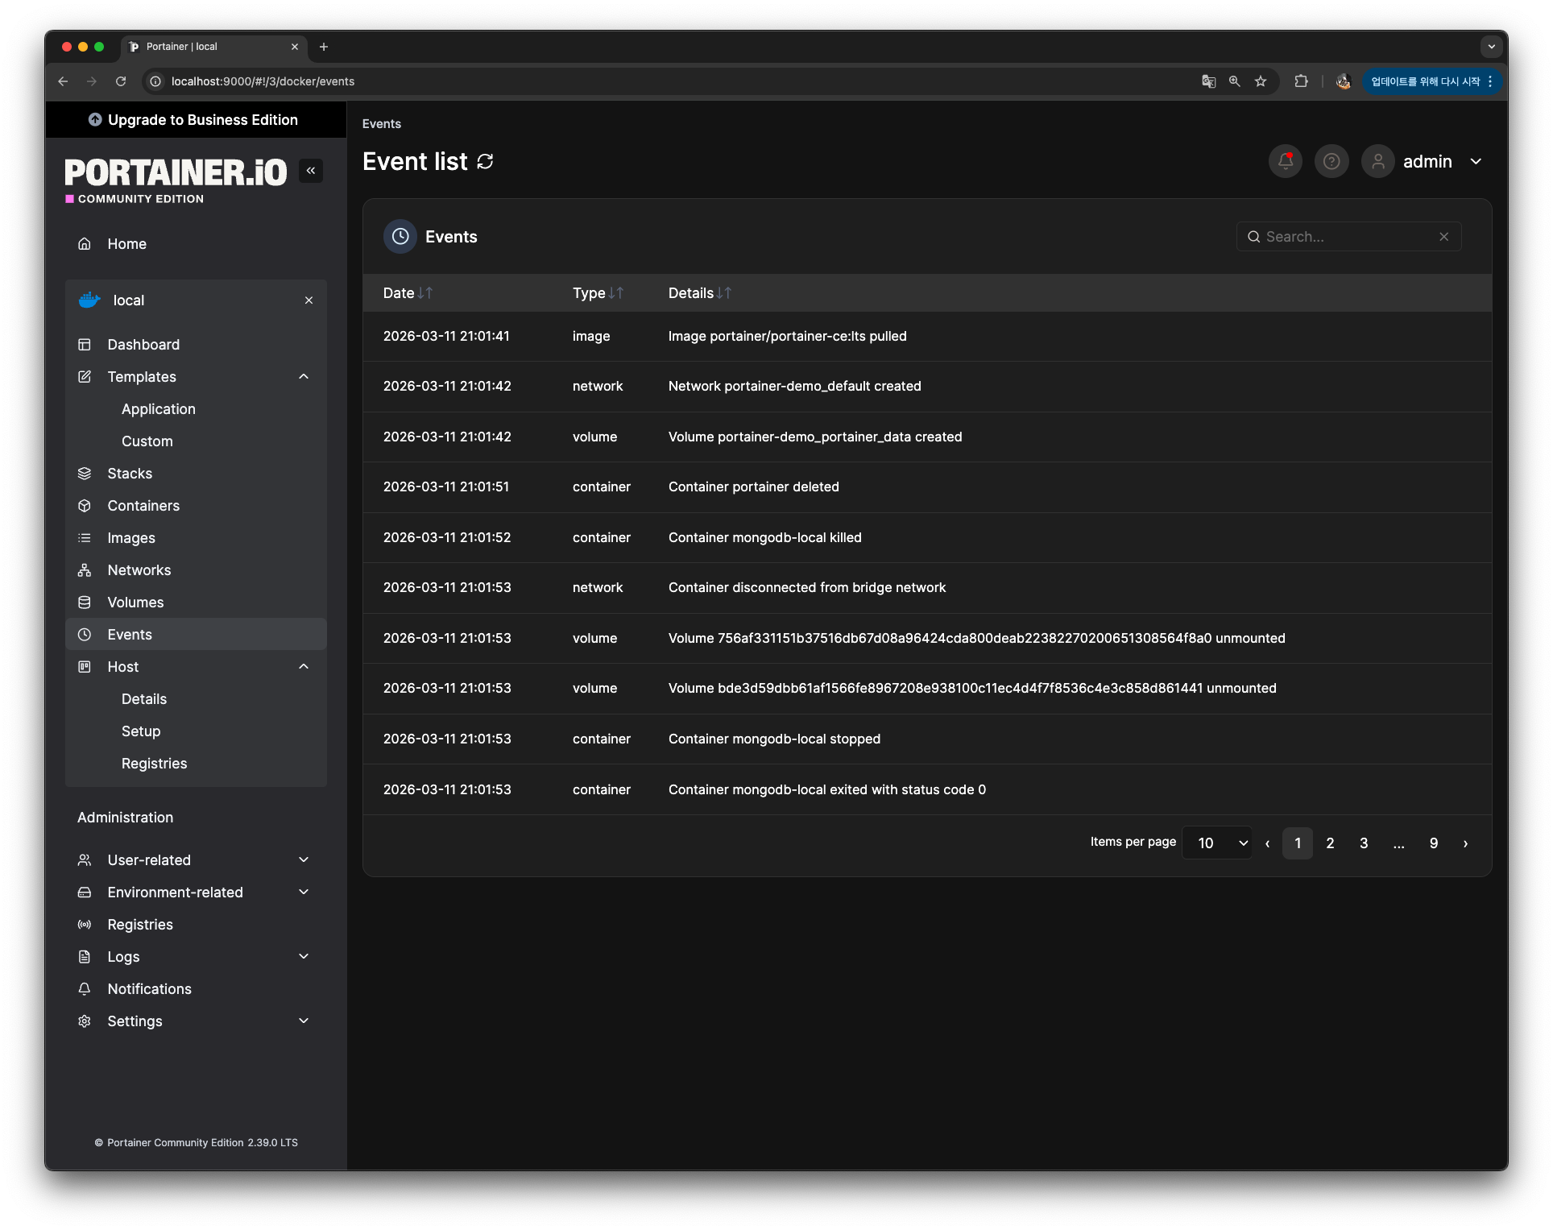
Task: Navigate to Stacks in sidebar
Action: click(130, 474)
